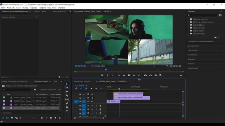Select the Selection arrow tool

pyautogui.click(x=67, y=84)
